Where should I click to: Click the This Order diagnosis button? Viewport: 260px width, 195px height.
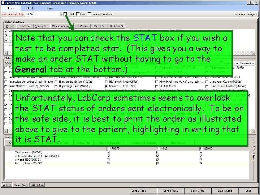click(x=25, y=26)
